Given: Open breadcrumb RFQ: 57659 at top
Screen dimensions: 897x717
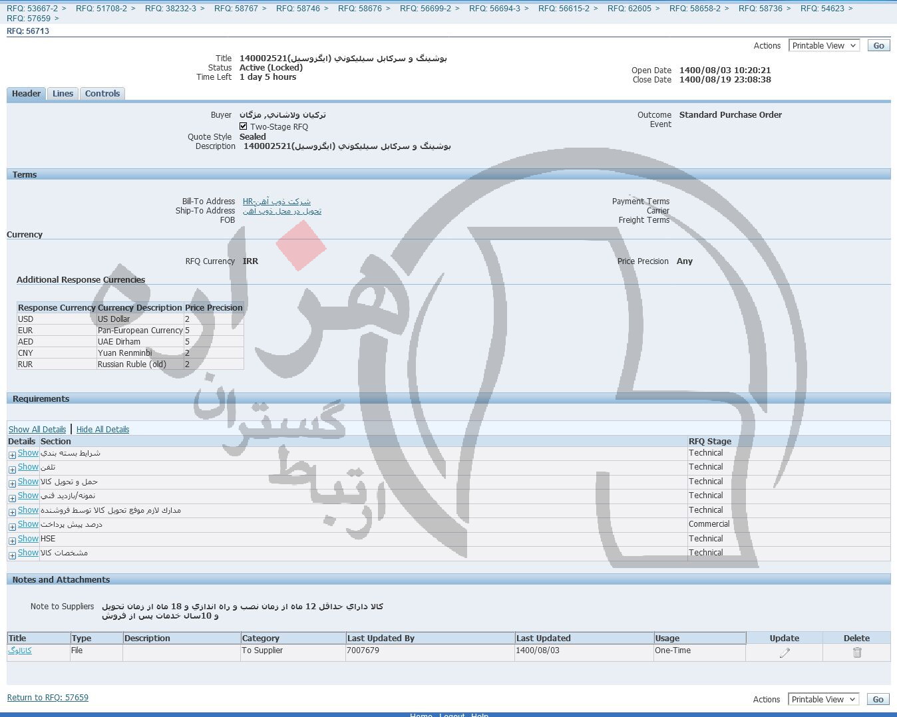Looking at the screenshot, I should pos(28,19).
